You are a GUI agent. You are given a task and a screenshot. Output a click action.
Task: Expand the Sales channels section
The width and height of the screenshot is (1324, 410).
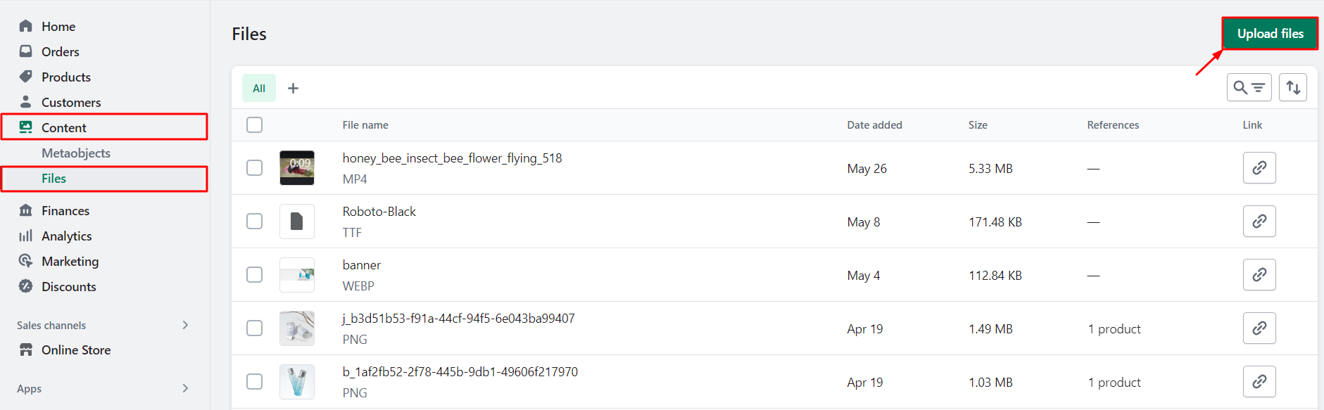click(x=185, y=325)
